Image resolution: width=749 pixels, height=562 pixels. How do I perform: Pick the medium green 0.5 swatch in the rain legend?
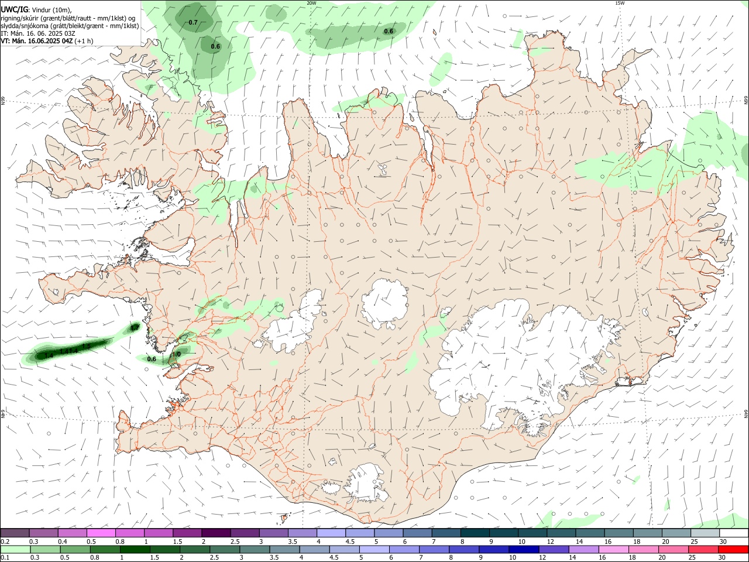tap(76, 550)
